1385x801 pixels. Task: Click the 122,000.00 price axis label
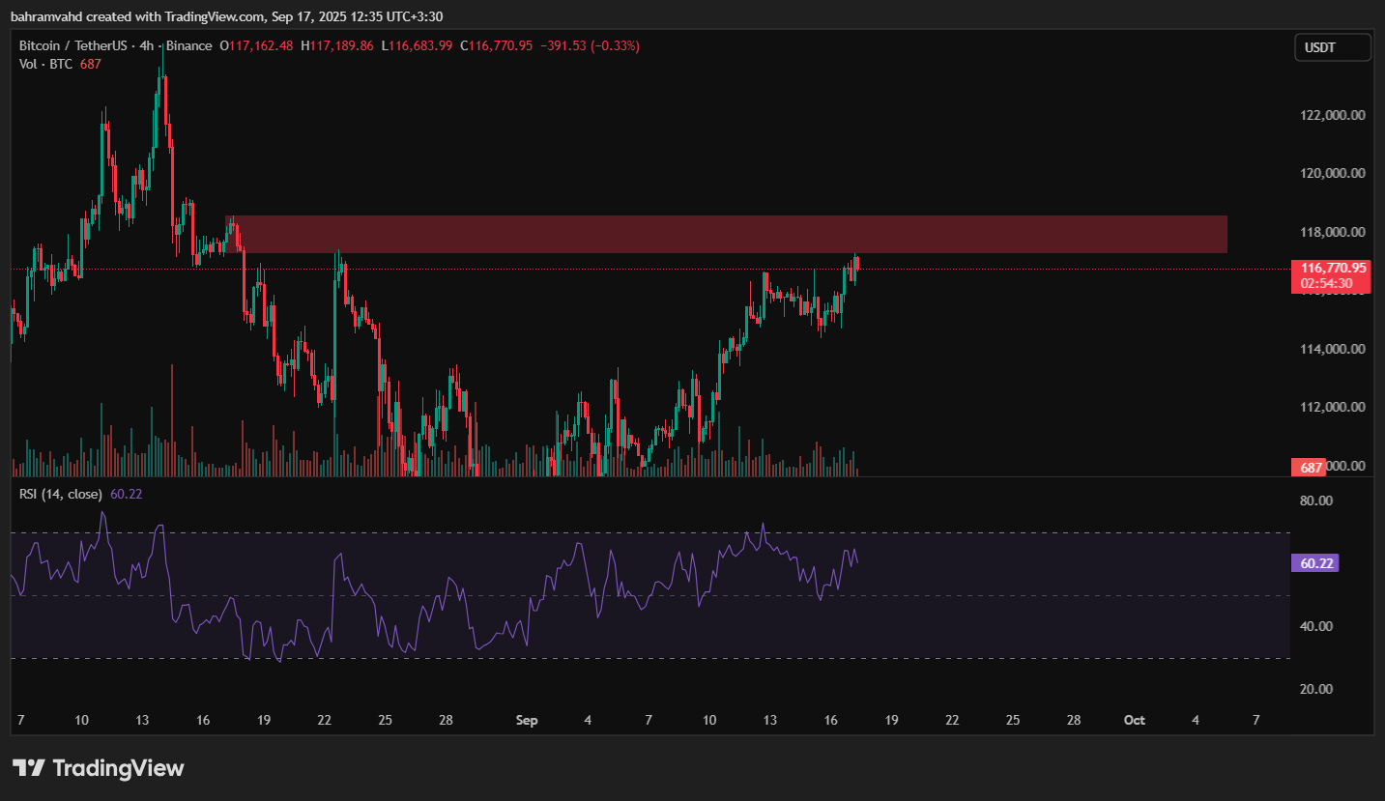[x=1332, y=115]
